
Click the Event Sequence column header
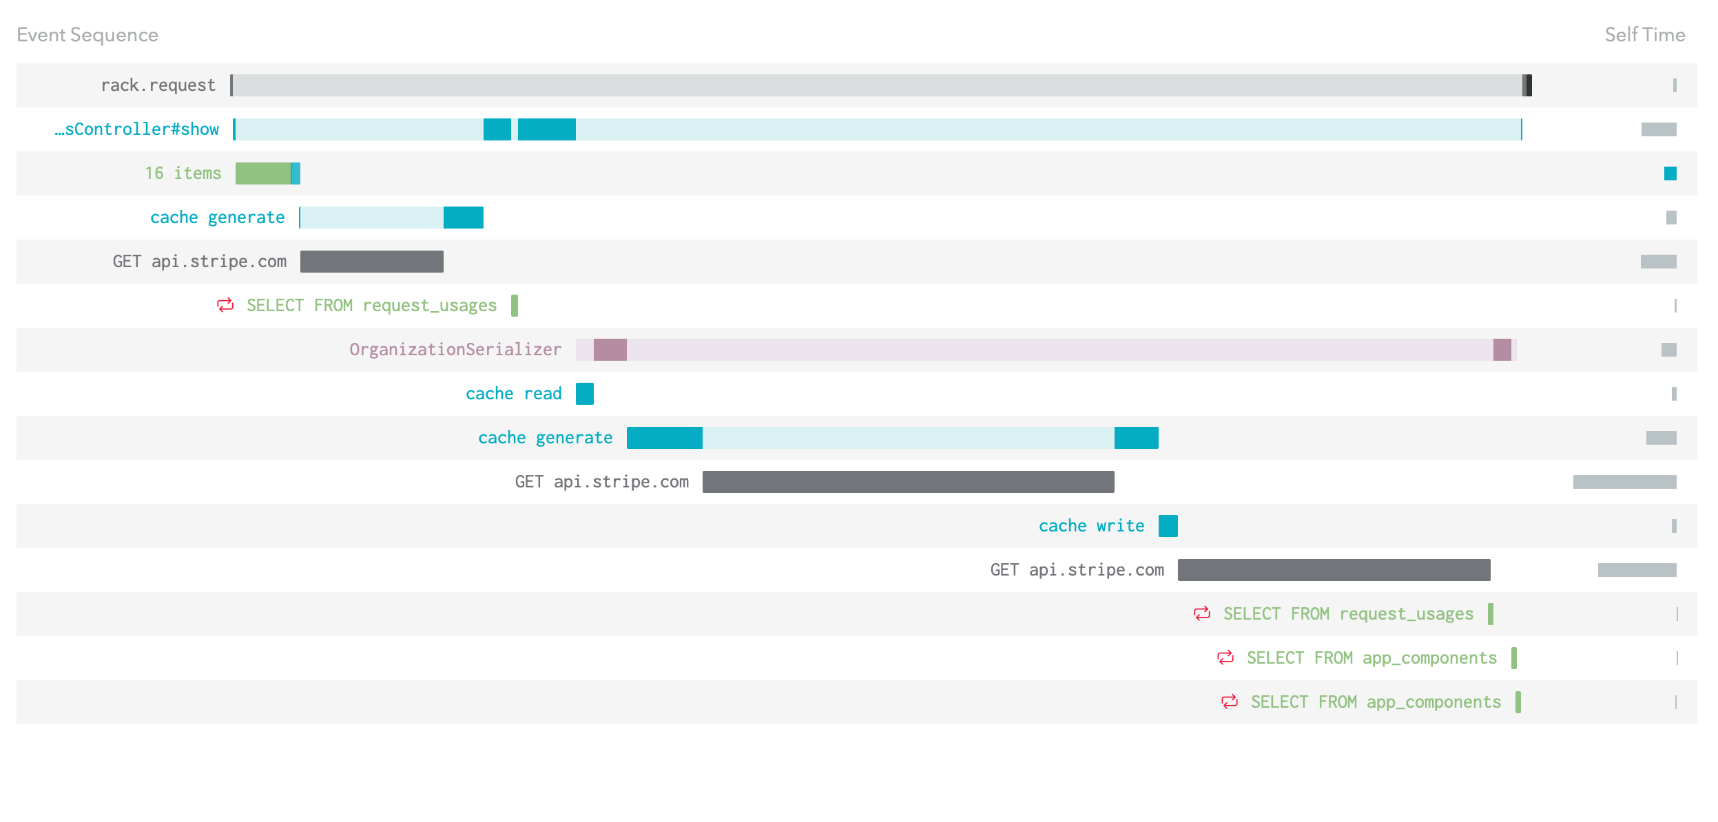[x=87, y=33]
